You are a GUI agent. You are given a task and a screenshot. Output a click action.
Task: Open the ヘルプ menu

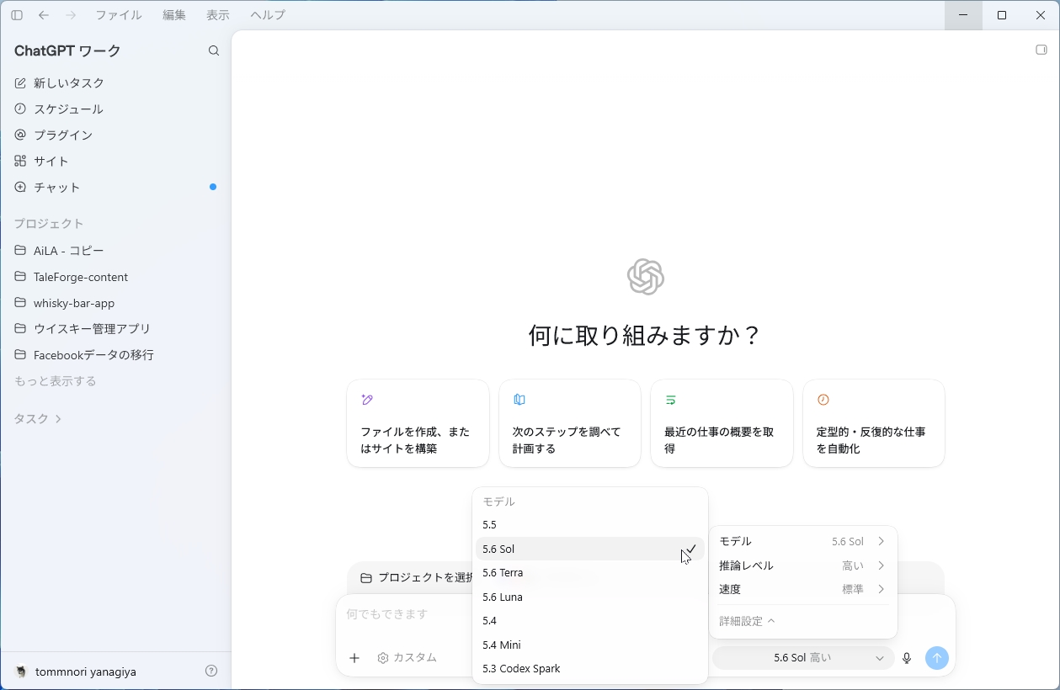coord(268,15)
